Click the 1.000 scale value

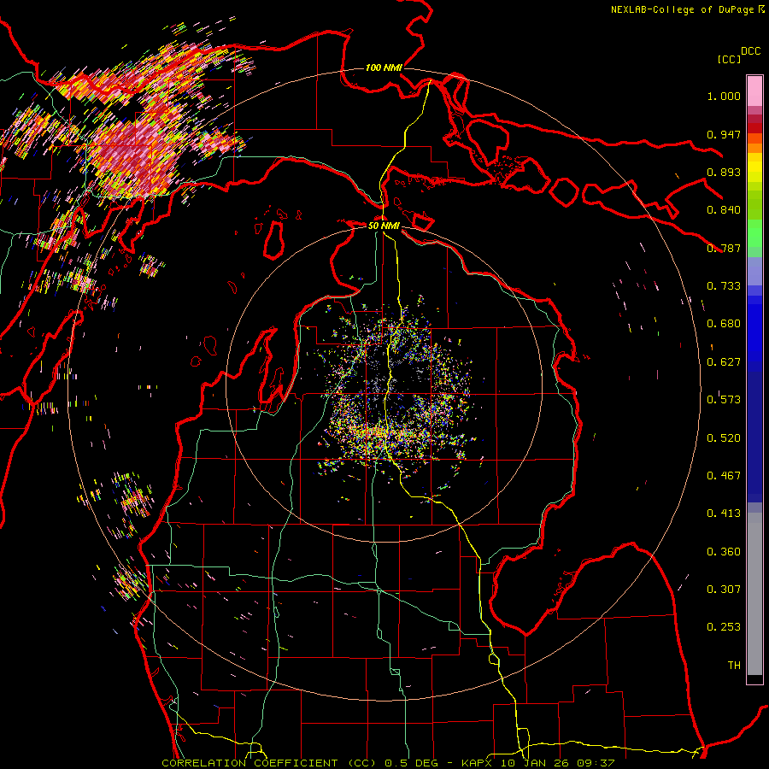pyautogui.click(x=724, y=96)
